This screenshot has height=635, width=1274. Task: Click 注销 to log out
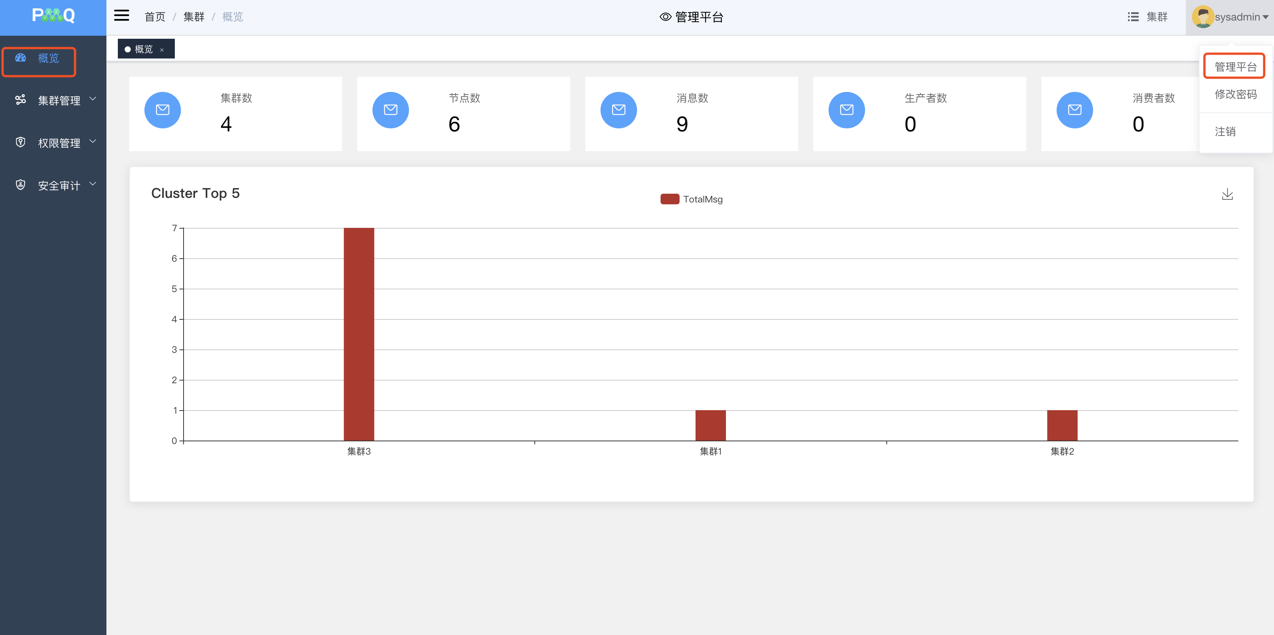coord(1225,131)
